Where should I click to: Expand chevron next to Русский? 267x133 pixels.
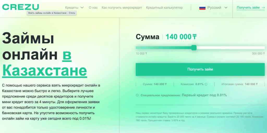pyautogui.click(x=226, y=8)
